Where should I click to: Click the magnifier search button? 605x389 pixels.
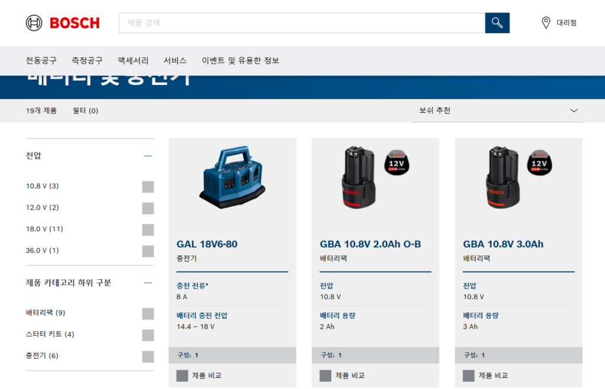point(497,23)
